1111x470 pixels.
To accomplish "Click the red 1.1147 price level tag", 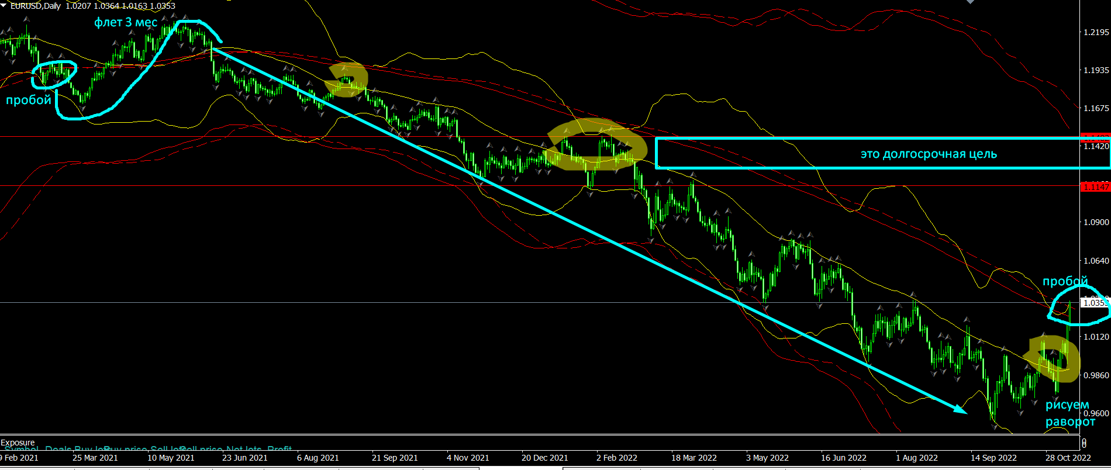I will (1096, 187).
